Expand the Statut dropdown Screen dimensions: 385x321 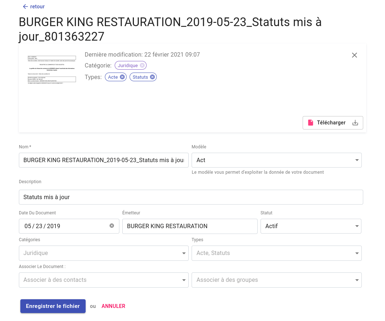(356, 226)
